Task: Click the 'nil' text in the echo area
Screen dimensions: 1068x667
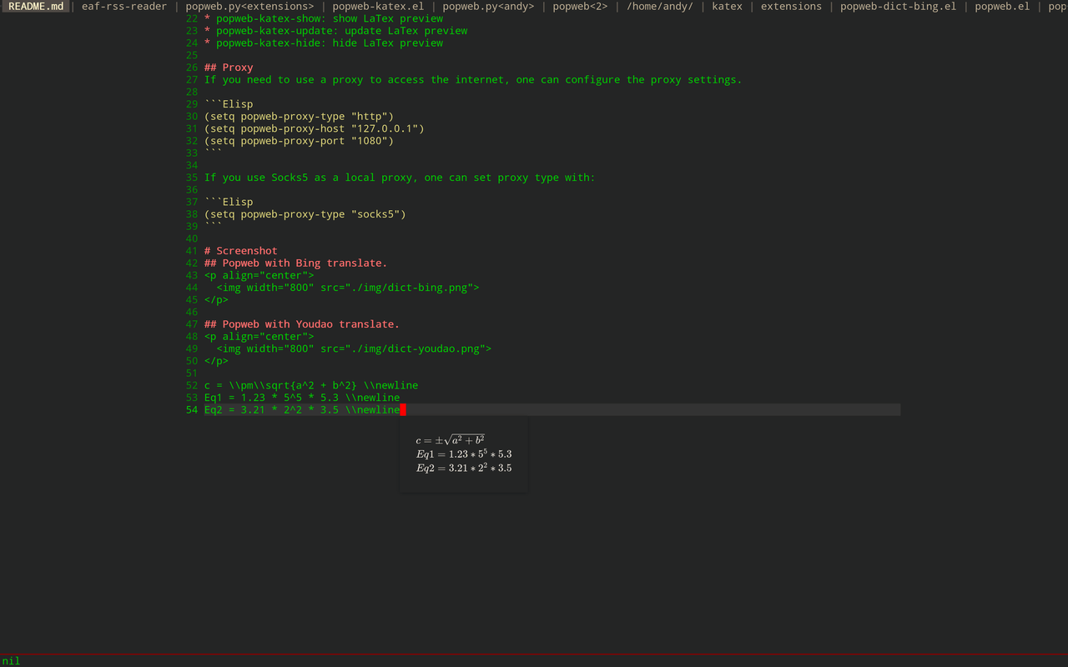Action: pos(11,661)
